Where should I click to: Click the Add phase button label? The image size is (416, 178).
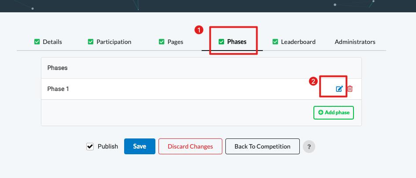point(337,113)
